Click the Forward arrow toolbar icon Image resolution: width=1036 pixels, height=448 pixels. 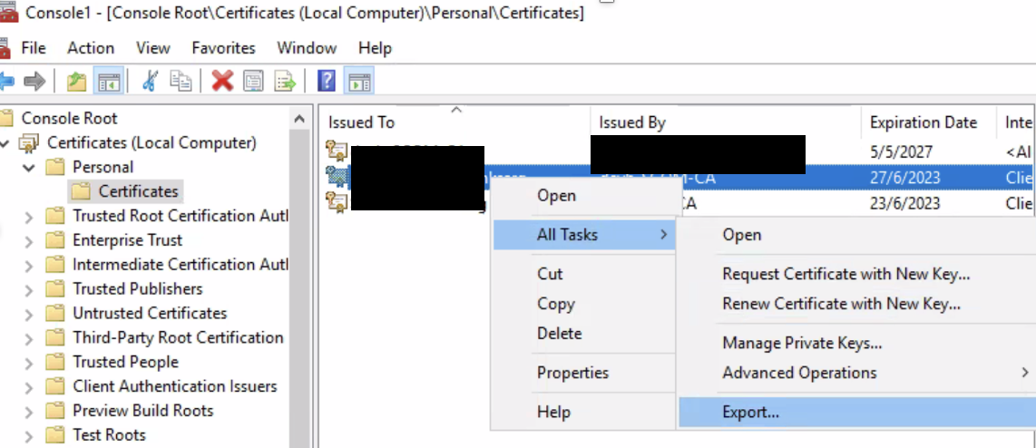tap(34, 82)
